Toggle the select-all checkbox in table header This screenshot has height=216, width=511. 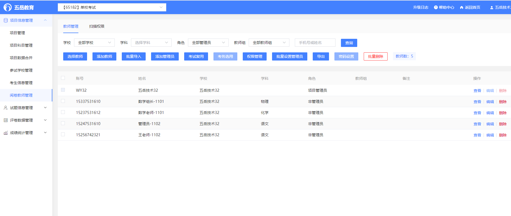click(63, 78)
